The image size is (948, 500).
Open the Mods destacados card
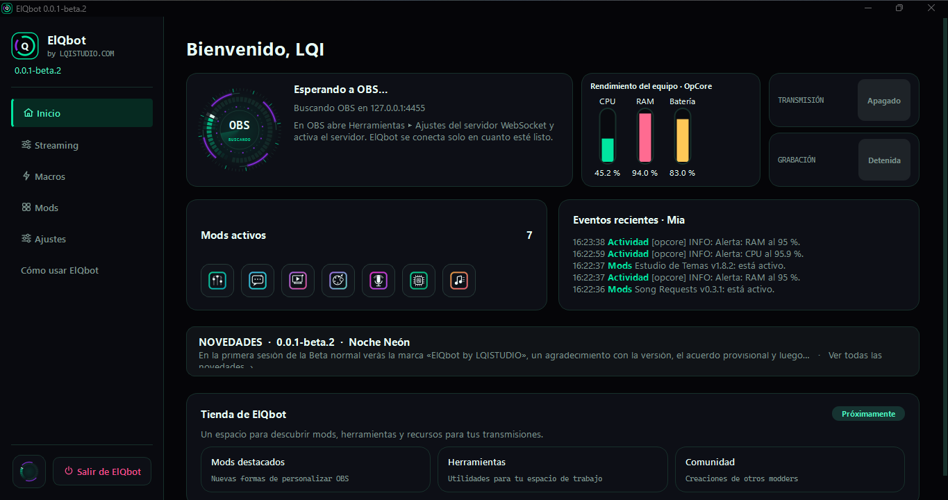coord(315,470)
